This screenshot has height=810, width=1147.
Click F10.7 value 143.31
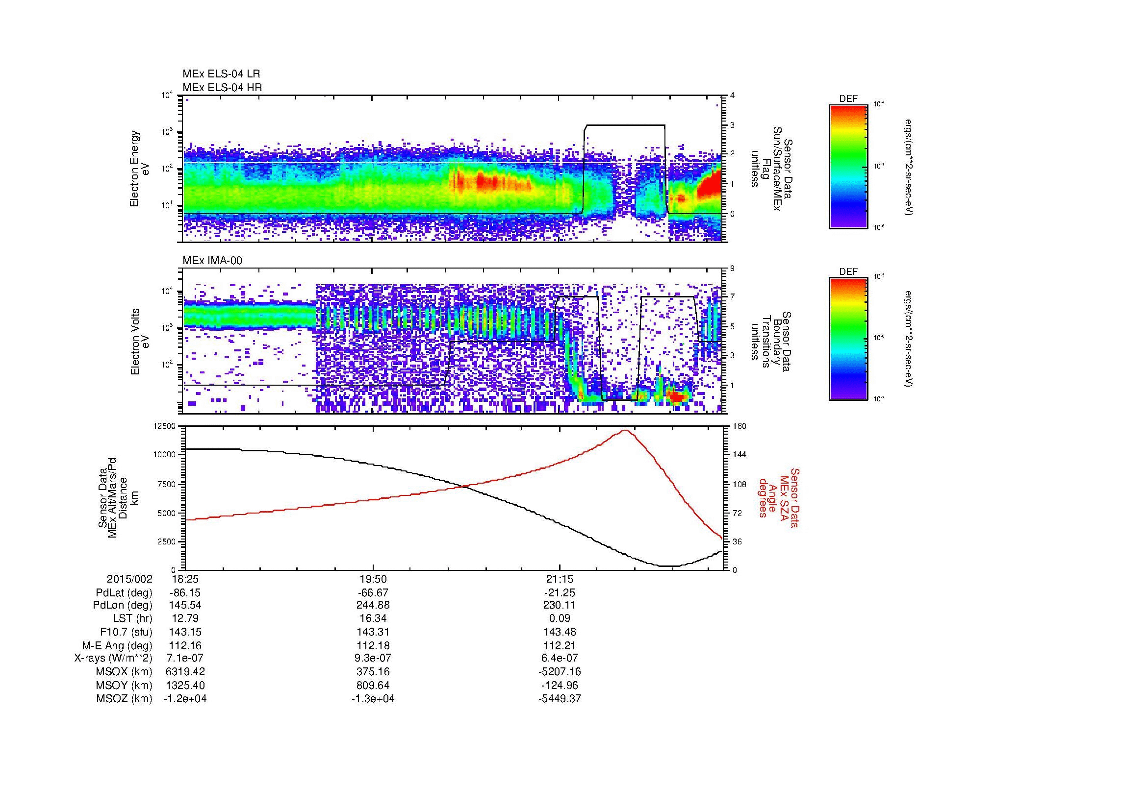pyautogui.click(x=373, y=632)
